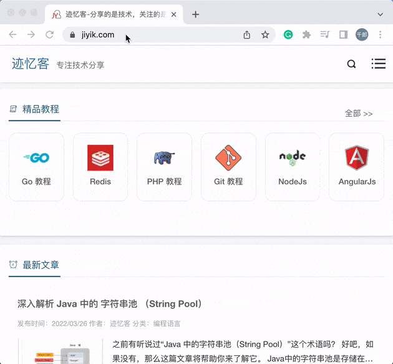
Task: Click the 迹忆客 site logo
Action: pyautogui.click(x=31, y=64)
